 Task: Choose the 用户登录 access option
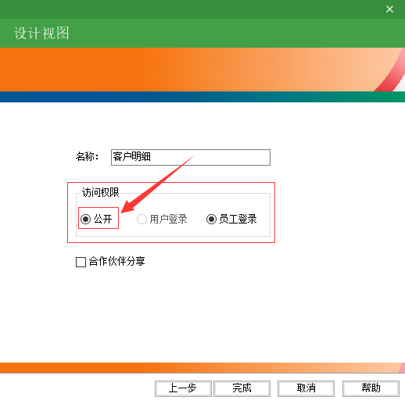pos(142,219)
